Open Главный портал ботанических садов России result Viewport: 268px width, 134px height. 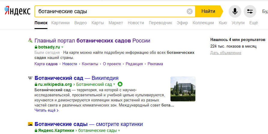(x=92, y=41)
